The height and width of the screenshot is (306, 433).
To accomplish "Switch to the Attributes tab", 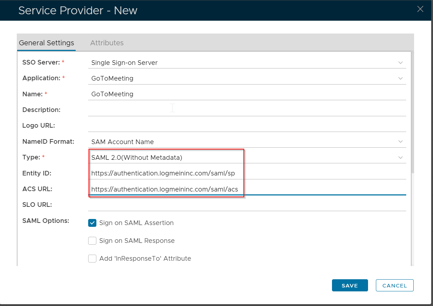I will pyautogui.click(x=107, y=43).
